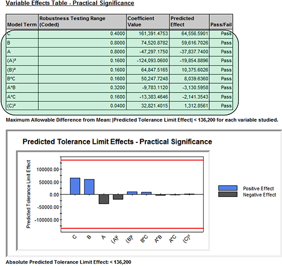Select coefficient value 161,391.4753 cell
282x266 pixels.
point(148,34)
